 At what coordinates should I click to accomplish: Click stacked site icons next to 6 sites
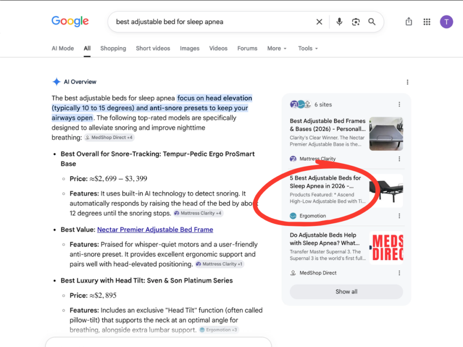pyautogui.click(x=300, y=104)
